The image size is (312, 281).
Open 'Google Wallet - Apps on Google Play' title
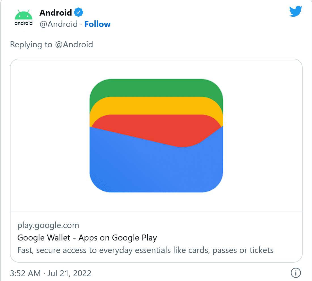[x=87, y=238]
